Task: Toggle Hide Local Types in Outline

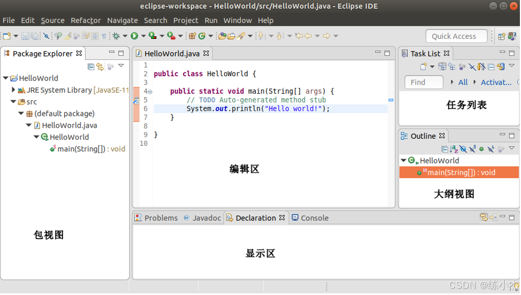Action: [x=491, y=149]
